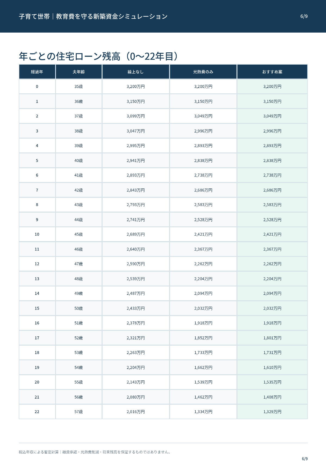This screenshot has height=461, width=326.
Task: Click the おすすめ案 column header
Action: tap(272, 72)
